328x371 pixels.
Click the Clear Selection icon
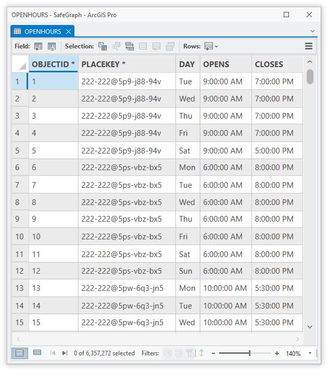(x=143, y=46)
